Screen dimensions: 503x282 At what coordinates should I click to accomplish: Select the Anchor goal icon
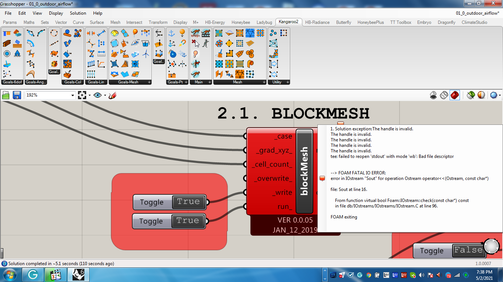click(172, 33)
